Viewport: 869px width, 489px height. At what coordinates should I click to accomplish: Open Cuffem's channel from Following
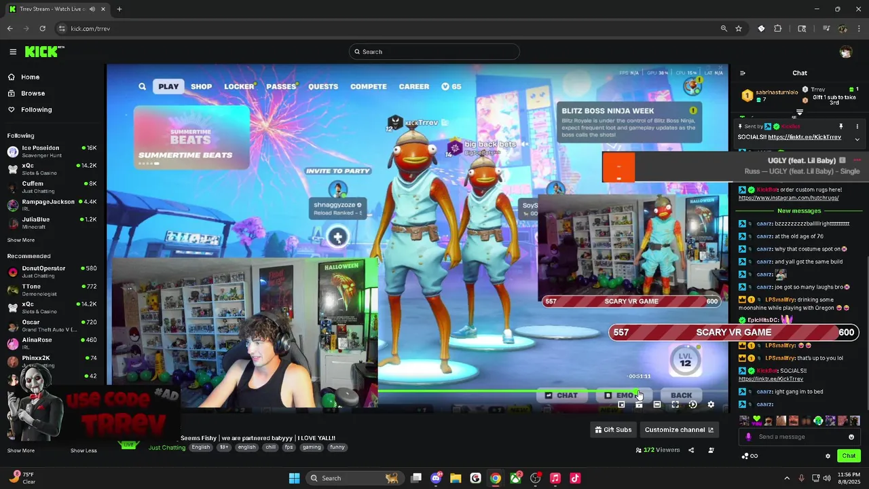click(x=52, y=187)
